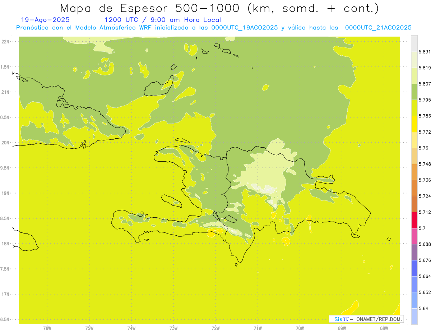Click the longitude label 69W
Viewport: 431px width, 333px height.
tap(342, 328)
